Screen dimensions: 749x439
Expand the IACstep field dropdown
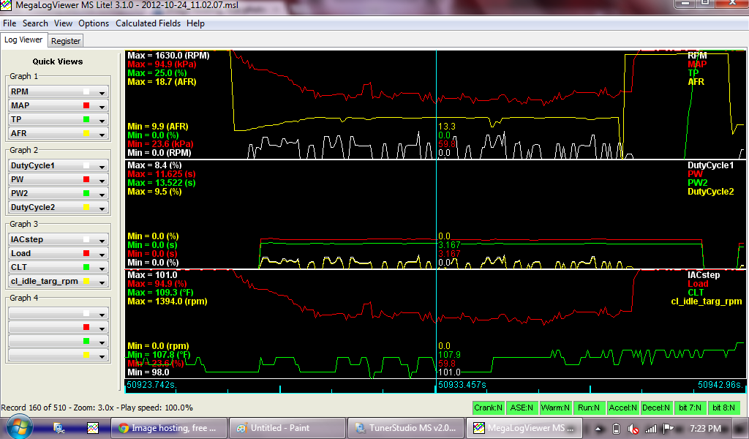(x=102, y=240)
